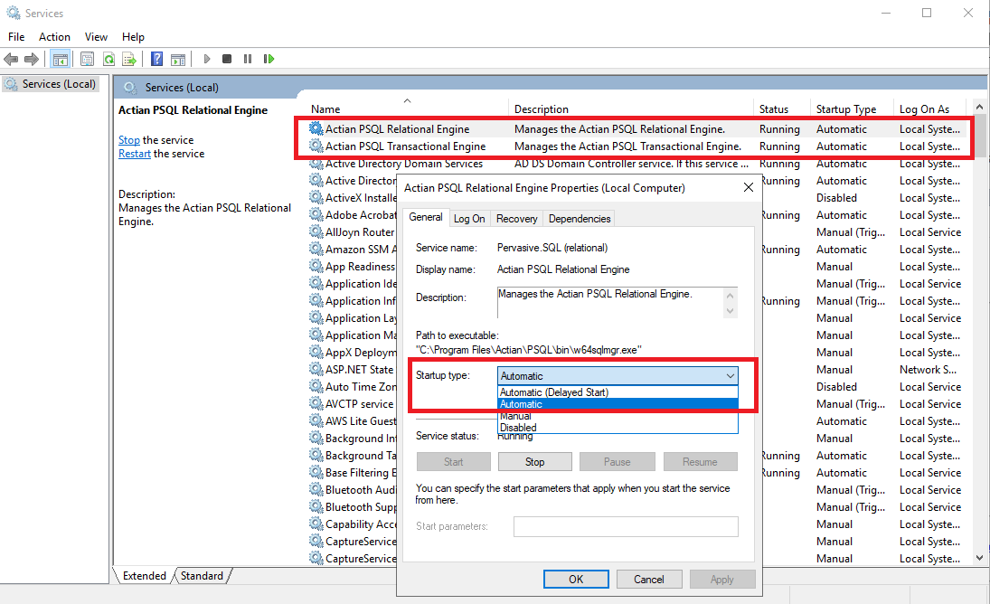Click the Restart the service link
Viewport: 990px width, 604px height.
point(135,154)
